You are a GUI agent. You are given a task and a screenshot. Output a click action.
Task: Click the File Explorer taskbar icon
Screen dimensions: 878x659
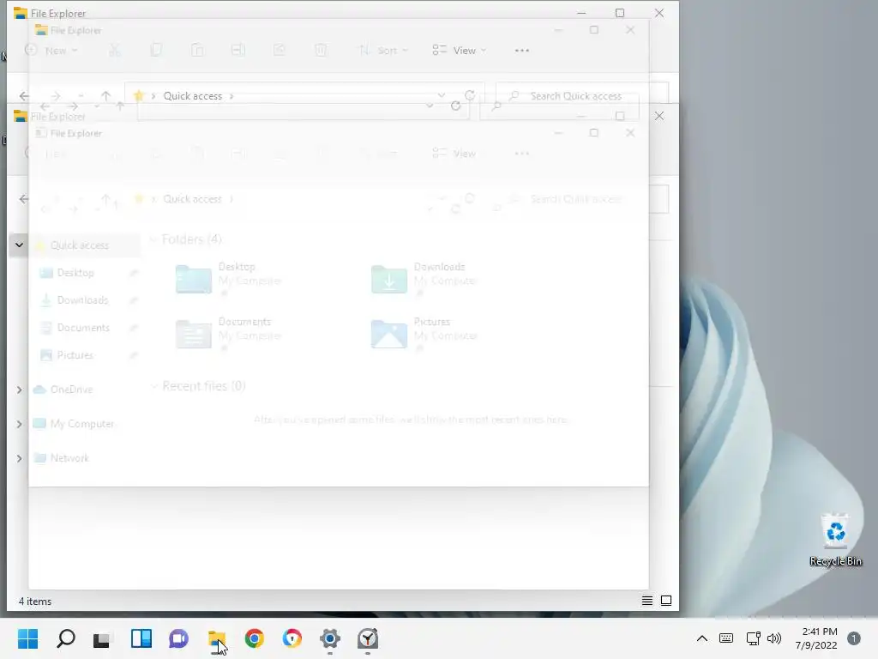point(217,638)
